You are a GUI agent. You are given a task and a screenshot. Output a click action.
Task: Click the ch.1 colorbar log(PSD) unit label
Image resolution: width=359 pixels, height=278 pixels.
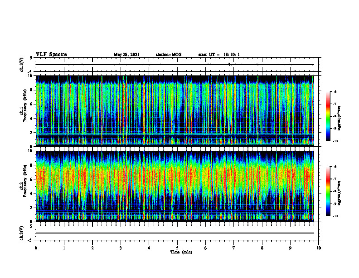[x=340, y=118]
